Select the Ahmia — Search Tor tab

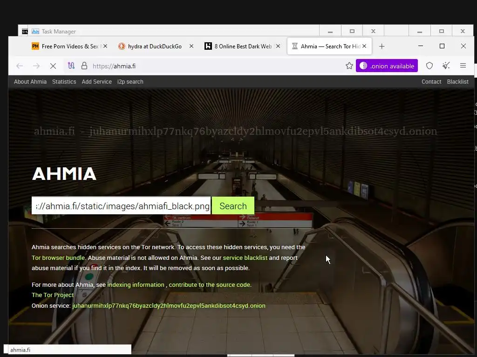coord(330,46)
